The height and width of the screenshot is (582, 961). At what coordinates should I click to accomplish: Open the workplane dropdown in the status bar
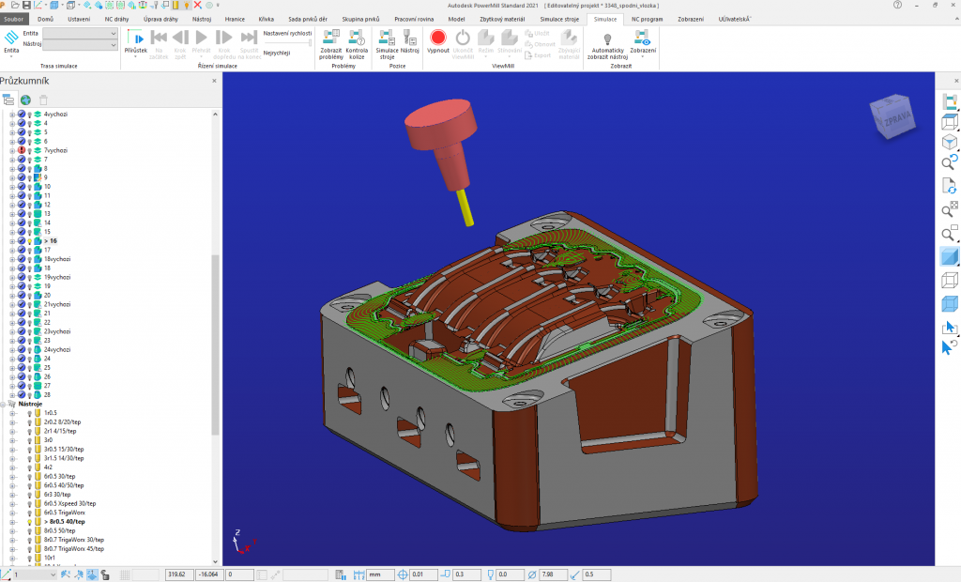tap(35, 574)
